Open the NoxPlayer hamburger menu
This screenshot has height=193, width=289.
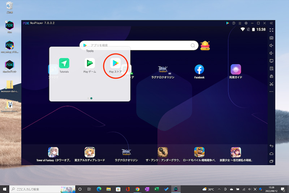click(x=240, y=23)
